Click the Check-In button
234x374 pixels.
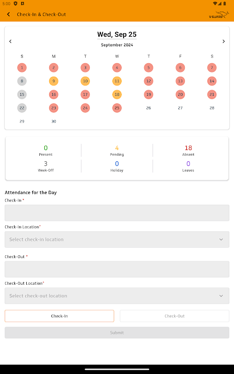click(59, 316)
